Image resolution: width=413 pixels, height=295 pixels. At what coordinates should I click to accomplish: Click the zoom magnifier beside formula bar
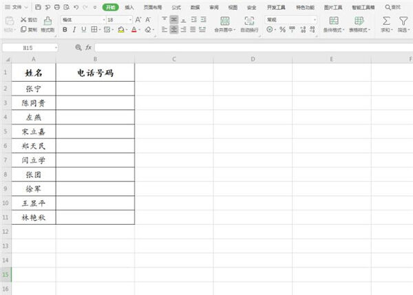78,47
